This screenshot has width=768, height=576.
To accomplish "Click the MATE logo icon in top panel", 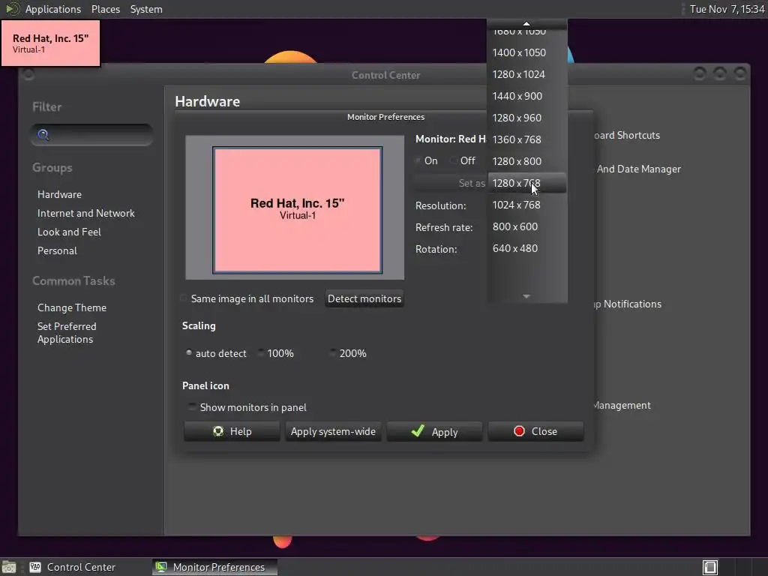I will [12, 9].
